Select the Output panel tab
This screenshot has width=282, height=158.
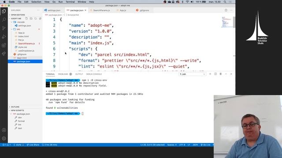tap(79, 74)
